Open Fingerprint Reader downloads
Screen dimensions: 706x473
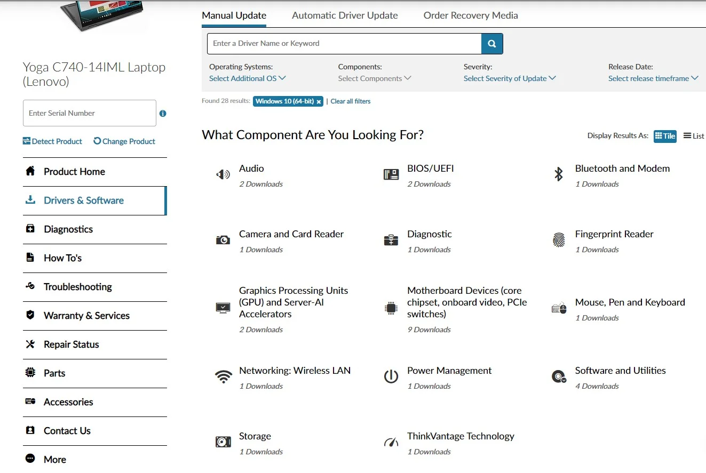(x=614, y=234)
